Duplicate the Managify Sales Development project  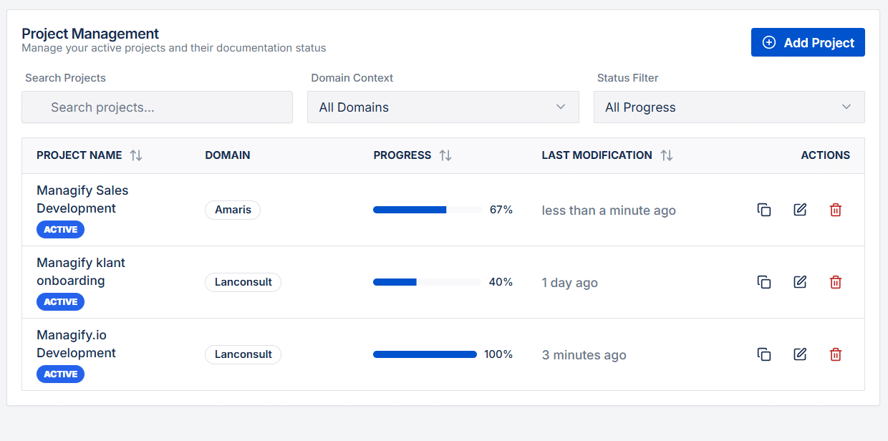764,210
